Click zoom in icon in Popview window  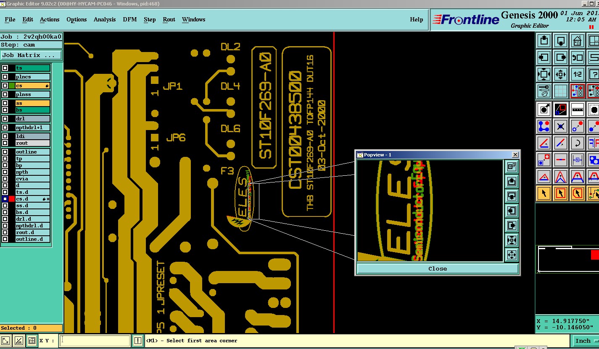pos(512,240)
